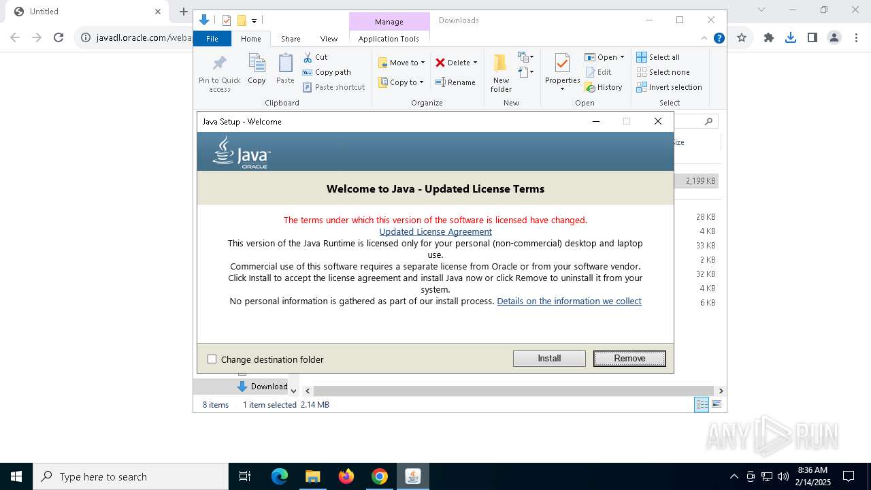The width and height of the screenshot is (871, 490).
Task: Open Firefox from the taskbar
Action: pyautogui.click(x=346, y=476)
